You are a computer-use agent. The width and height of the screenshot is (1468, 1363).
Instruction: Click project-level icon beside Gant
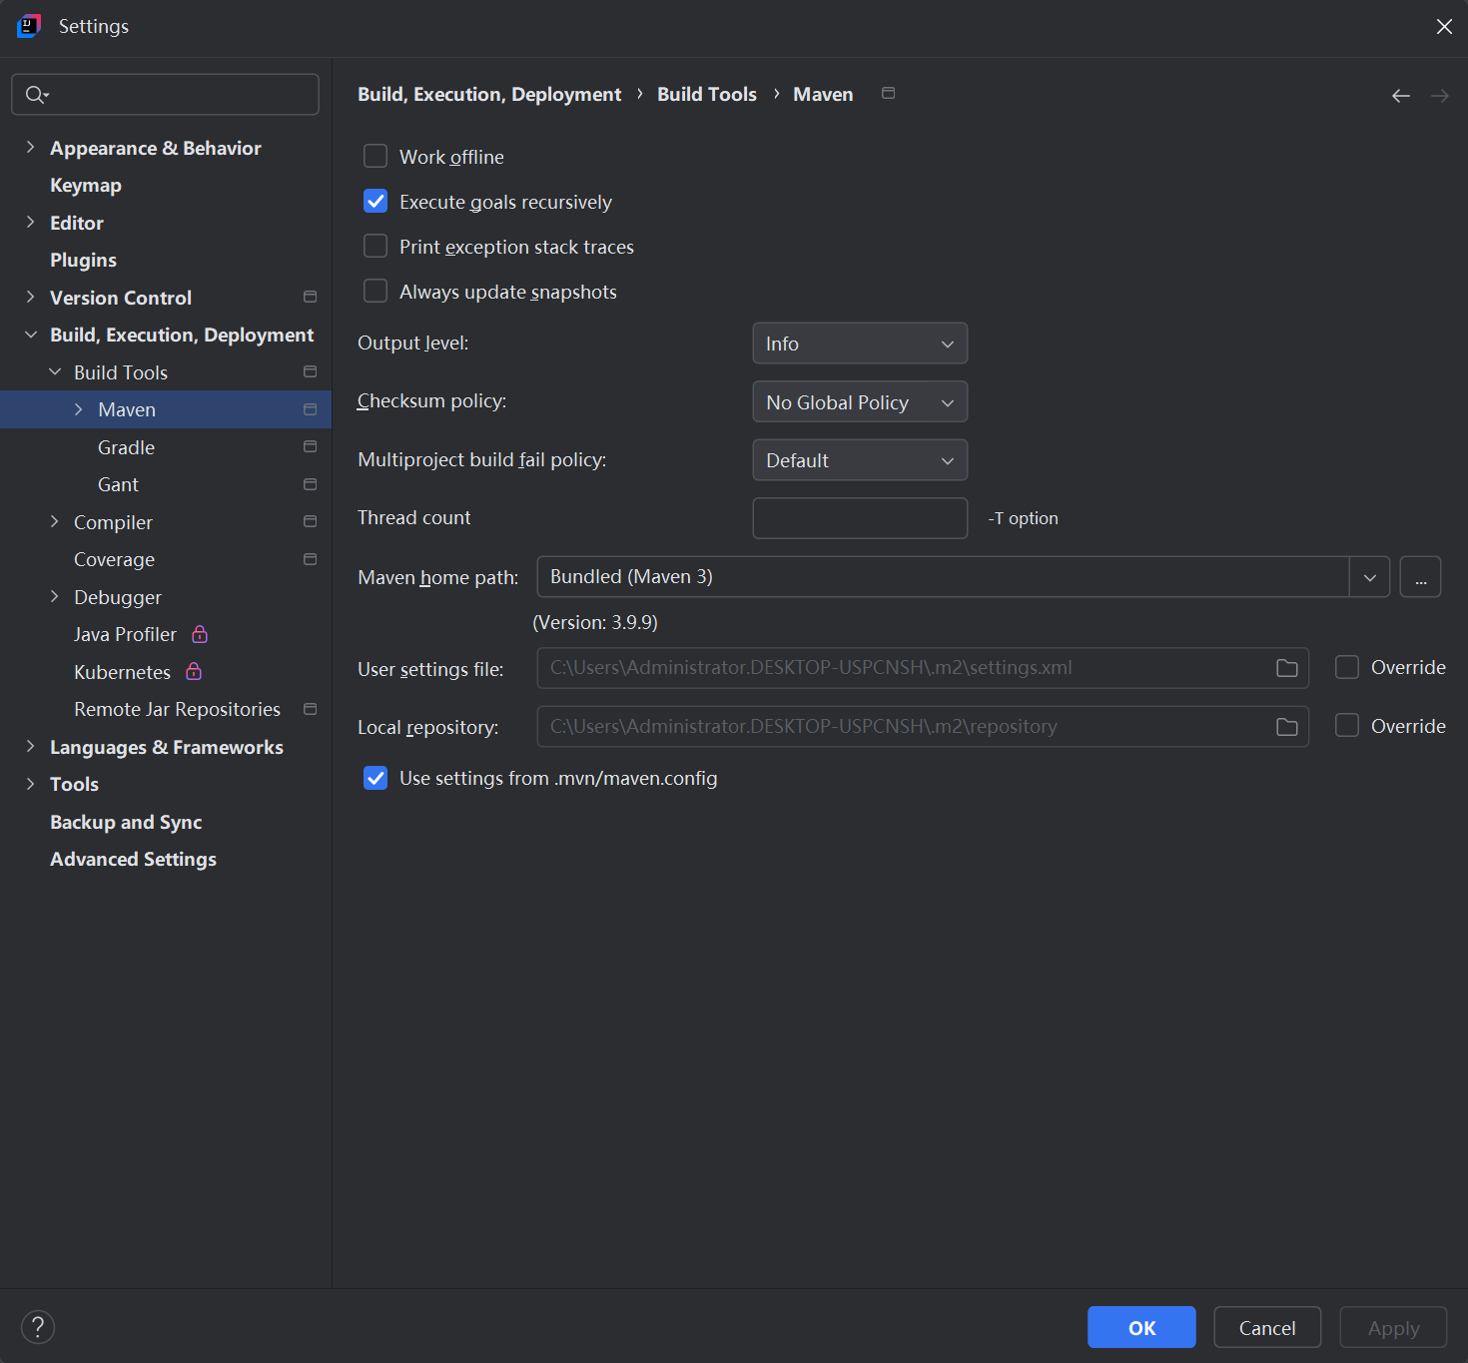(x=311, y=484)
